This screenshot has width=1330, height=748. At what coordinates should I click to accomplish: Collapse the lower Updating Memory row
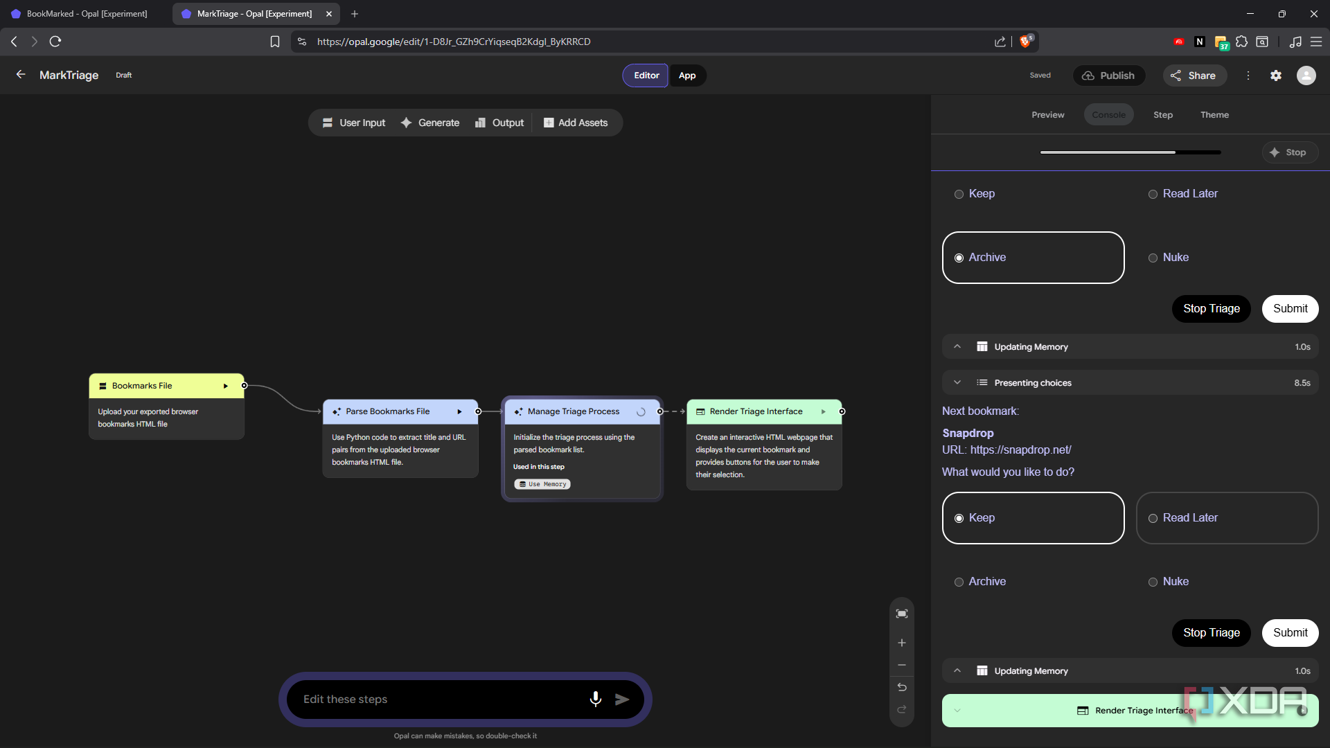[x=957, y=670]
